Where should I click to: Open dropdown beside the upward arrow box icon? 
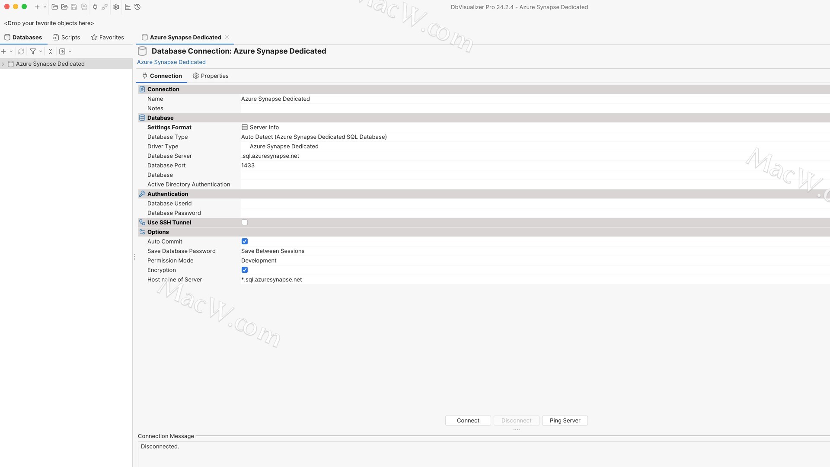click(70, 51)
